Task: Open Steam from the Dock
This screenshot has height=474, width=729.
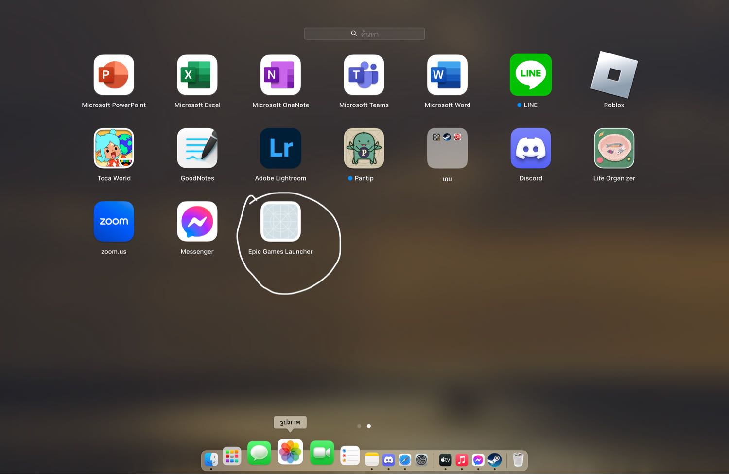Action: (x=495, y=460)
